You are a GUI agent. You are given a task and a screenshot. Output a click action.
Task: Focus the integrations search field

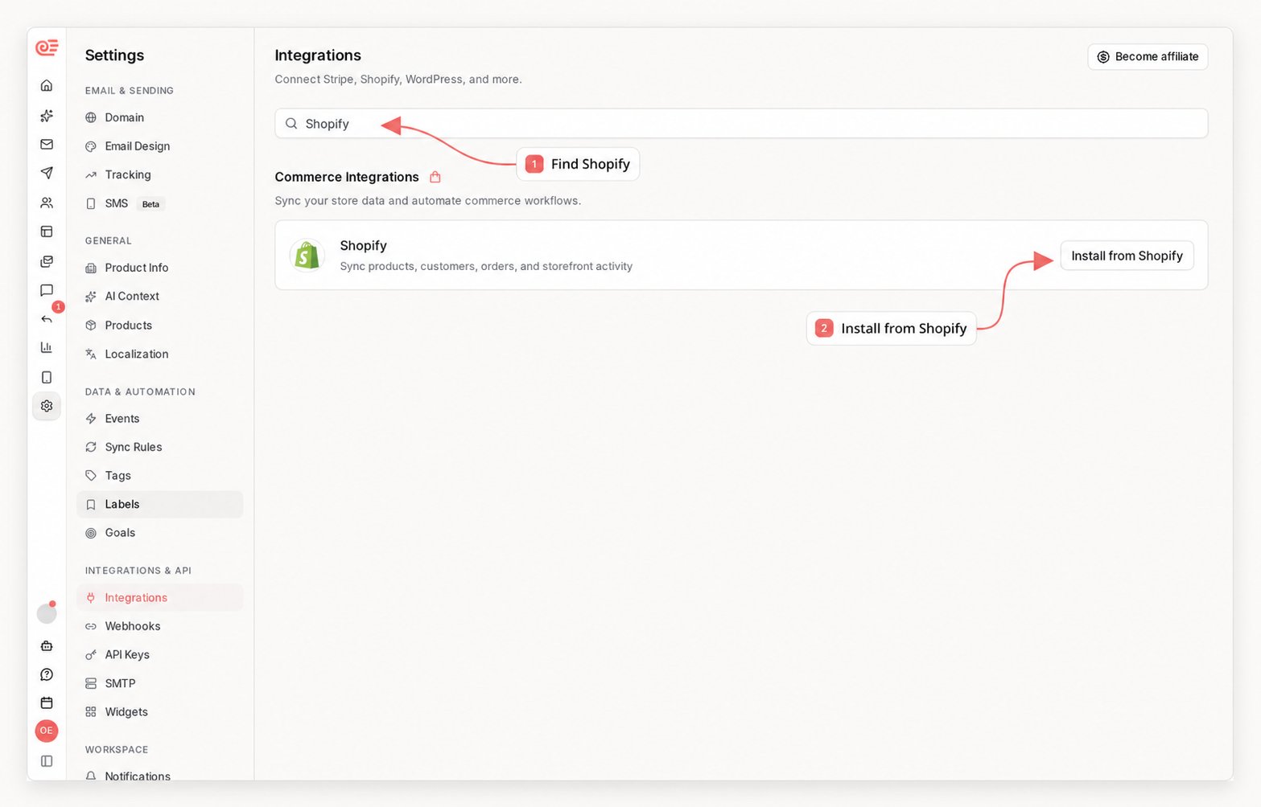(x=741, y=124)
